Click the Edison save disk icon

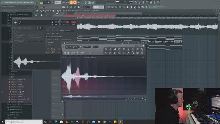coord(65,53)
